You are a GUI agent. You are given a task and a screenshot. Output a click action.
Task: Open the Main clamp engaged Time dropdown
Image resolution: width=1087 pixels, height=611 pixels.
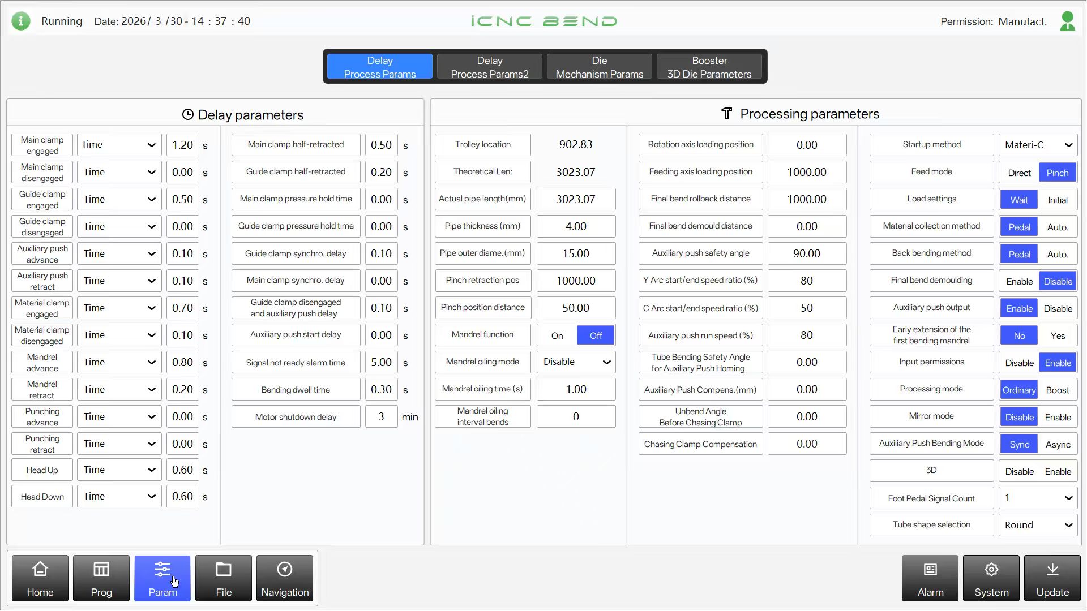click(x=119, y=145)
